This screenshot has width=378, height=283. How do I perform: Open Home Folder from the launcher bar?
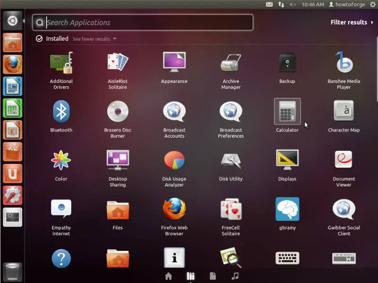click(x=13, y=43)
